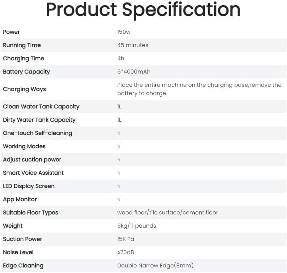
Task: Click the Suitable Floor Types label
Action: (31, 212)
